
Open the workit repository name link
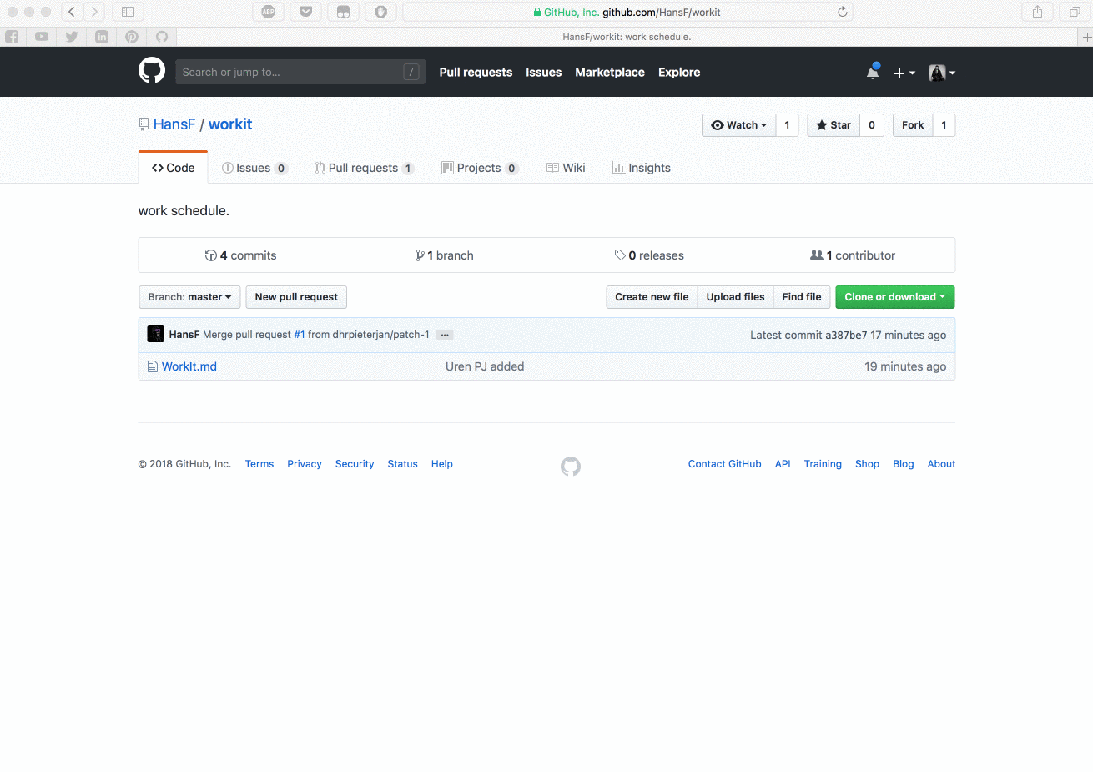(x=230, y=124)
